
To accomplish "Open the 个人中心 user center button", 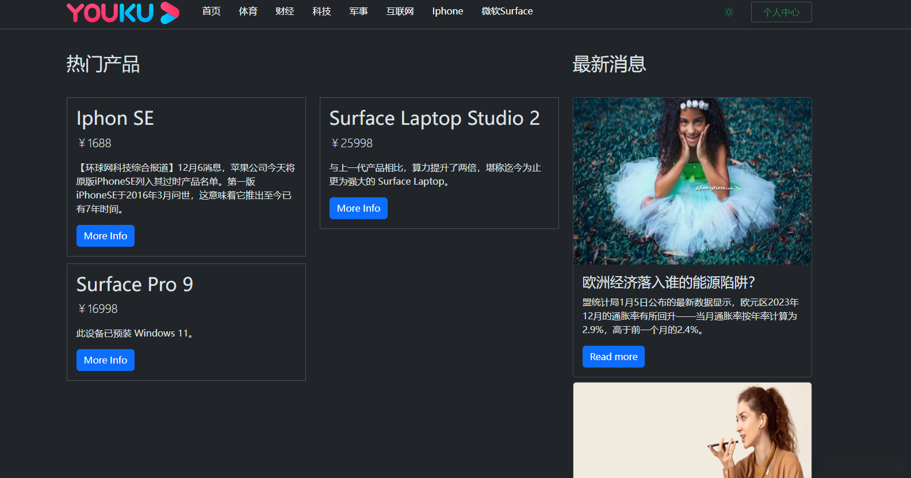I will point(781,12).
